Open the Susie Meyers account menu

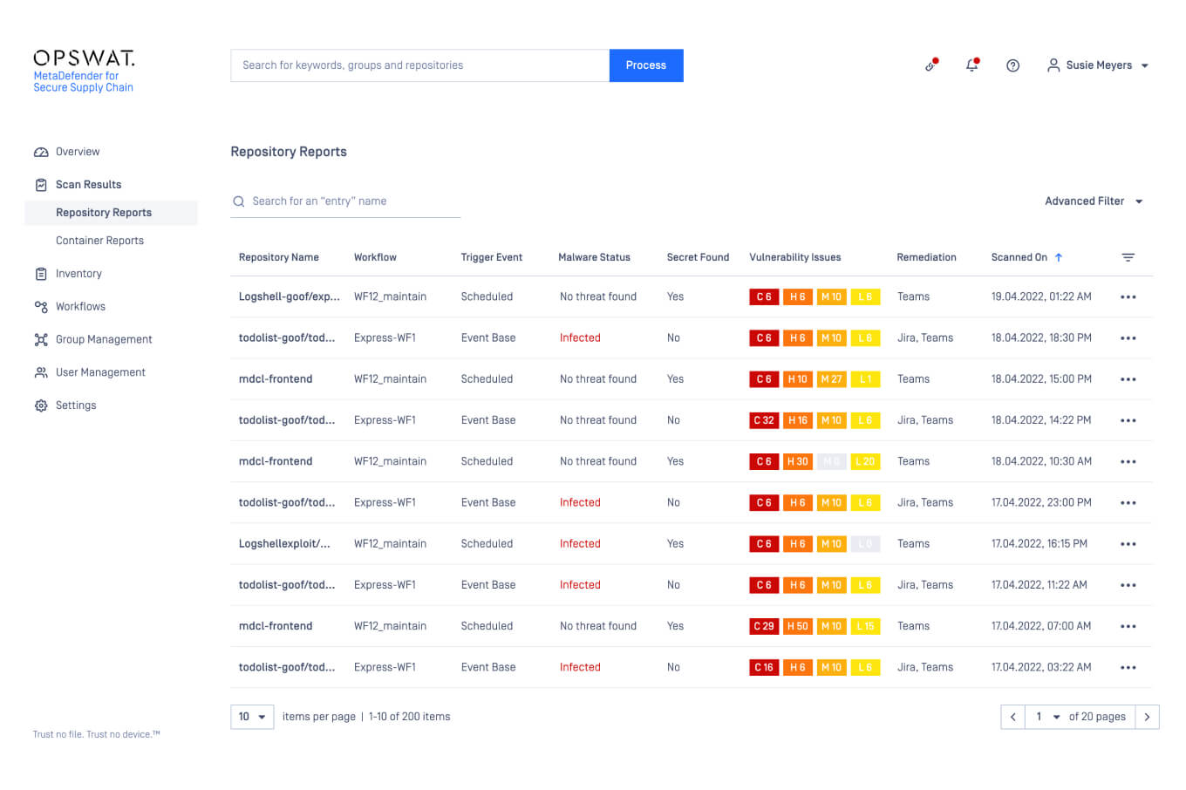pyautogui.click(x=1097, y=65)
